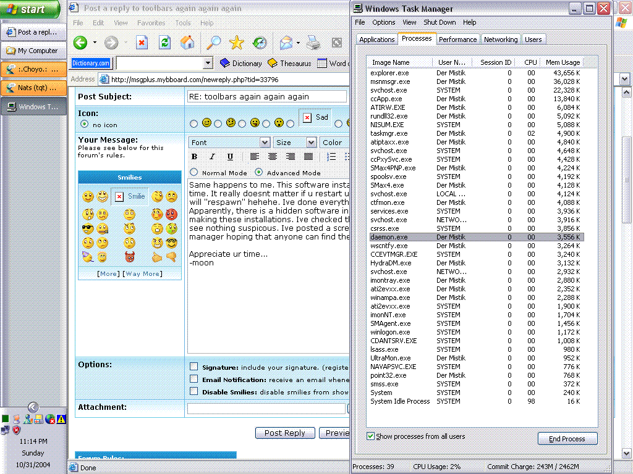Image resolution: width=633 pixels, height=474 pixels.
Task: Click the Search magnifier icon
Action: [213, 43]
